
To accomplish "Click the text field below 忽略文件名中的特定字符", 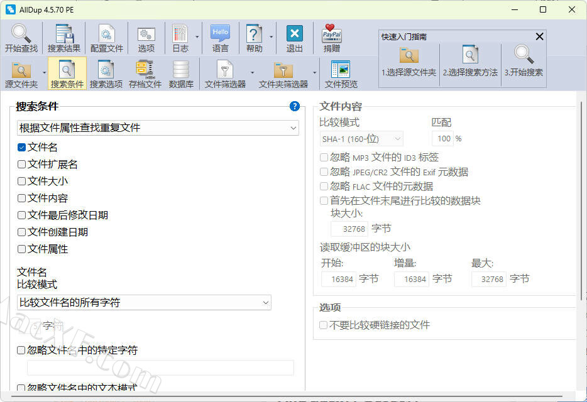I will (160, 367).
